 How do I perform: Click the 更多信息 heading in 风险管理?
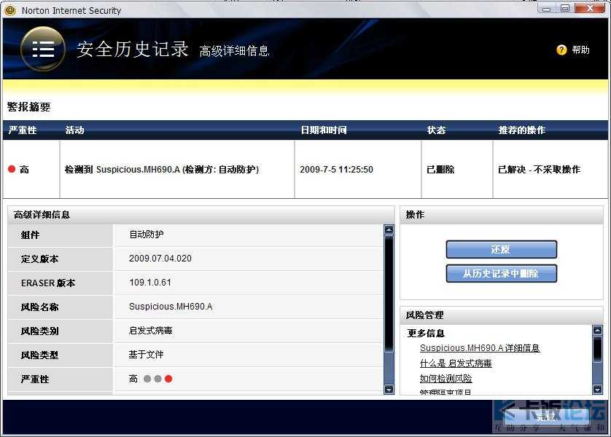tap(426, 333)
